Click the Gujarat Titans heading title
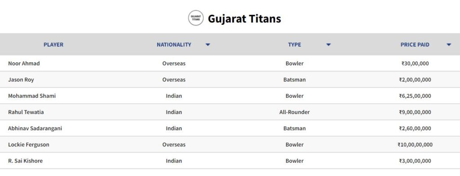Image resolution: width=460 pixels, height=176 pixels. pyautogui.click(x=244, y=18)
